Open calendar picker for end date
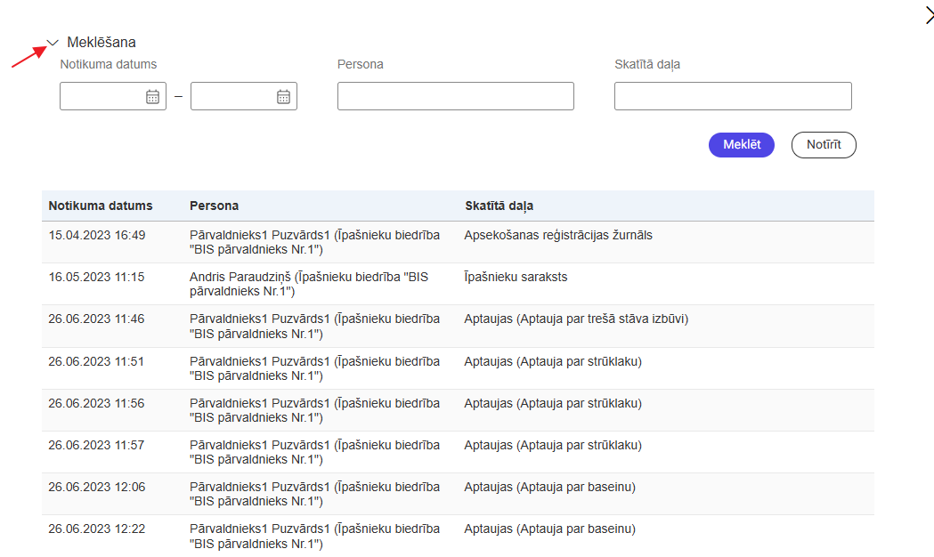Screen dimensions: 934x557 (x=283, y=97)
